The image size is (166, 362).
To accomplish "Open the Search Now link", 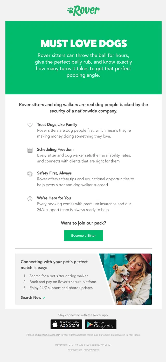I will click(x=33, y=297).
